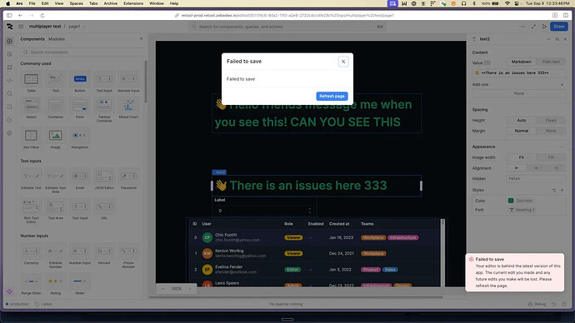Switch to the Modules tab
Screen dimensions: 575x323
(57, 39)
